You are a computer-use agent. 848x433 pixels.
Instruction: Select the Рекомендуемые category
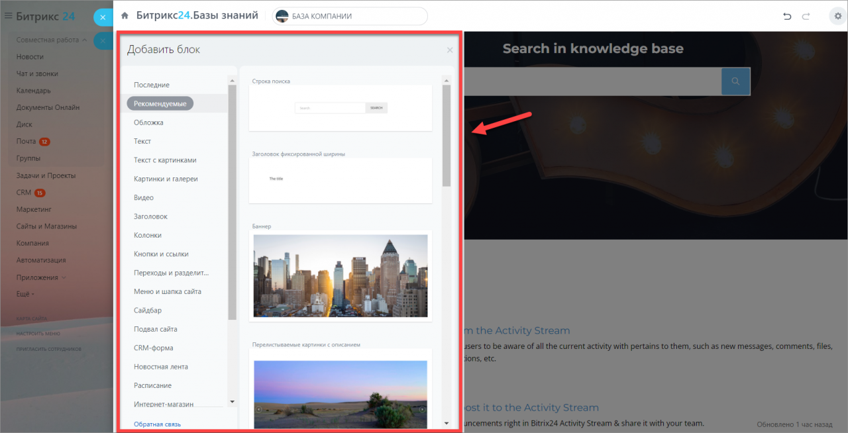click(x=160, y=103)
